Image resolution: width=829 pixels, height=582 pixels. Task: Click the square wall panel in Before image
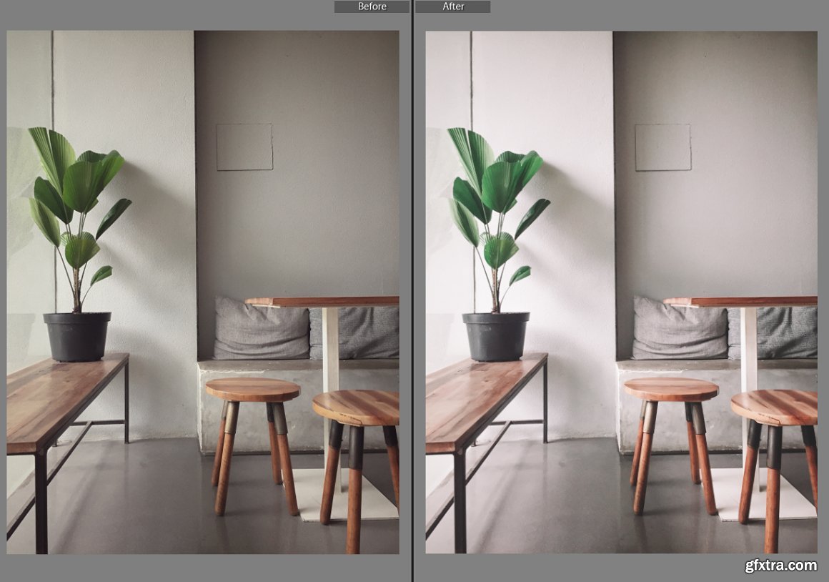coord(244,147)
